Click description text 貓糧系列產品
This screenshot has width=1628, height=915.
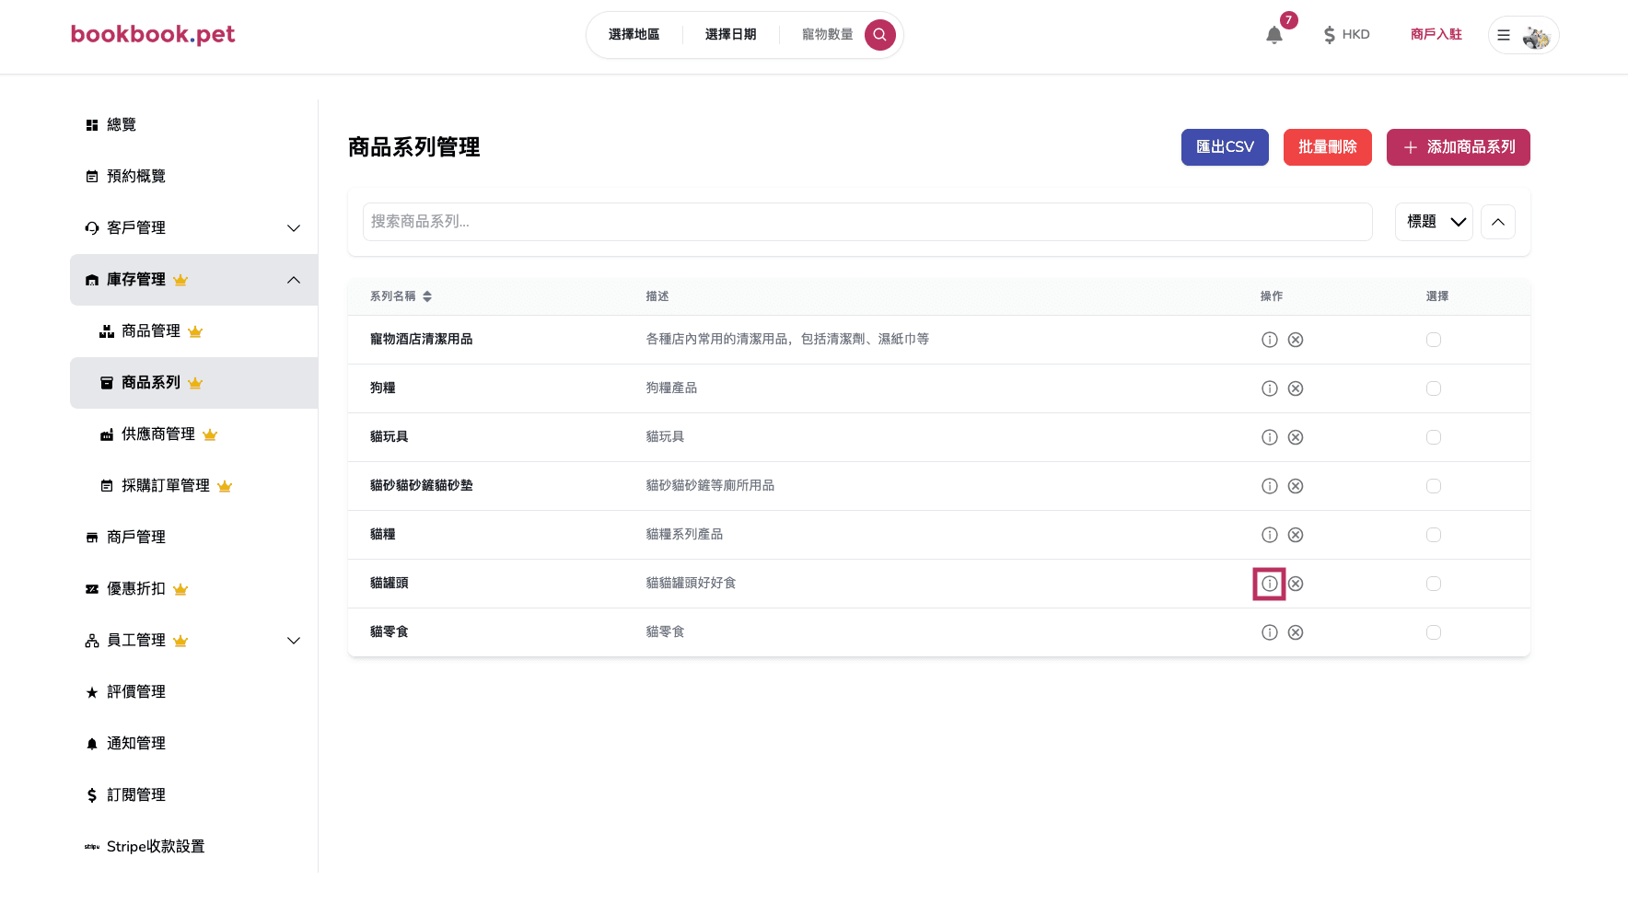click(x=684, y=535)
